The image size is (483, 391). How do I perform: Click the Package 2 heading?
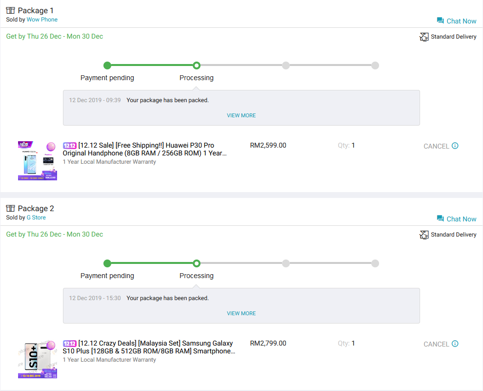pos(36,209)
